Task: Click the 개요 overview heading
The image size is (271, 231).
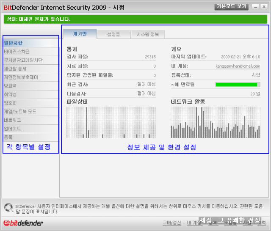Action: (176, 49)
